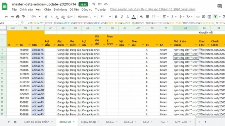Switch to the Ngay nhap sheet tab

pos(90,122)
